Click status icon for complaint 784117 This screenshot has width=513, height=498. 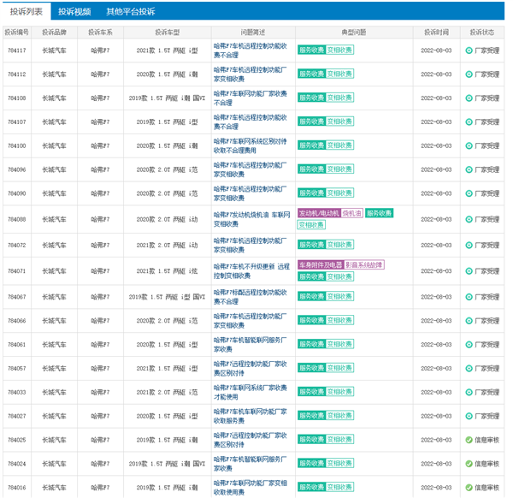[469, 50]
